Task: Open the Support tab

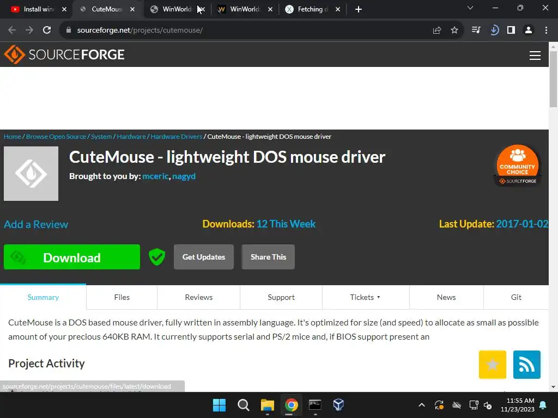Action: [x=281, y=297]
